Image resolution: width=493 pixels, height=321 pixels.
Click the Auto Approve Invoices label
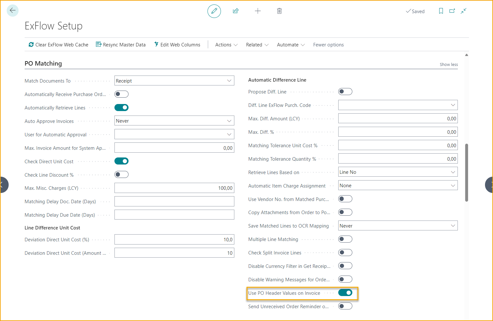coord(49,121)
